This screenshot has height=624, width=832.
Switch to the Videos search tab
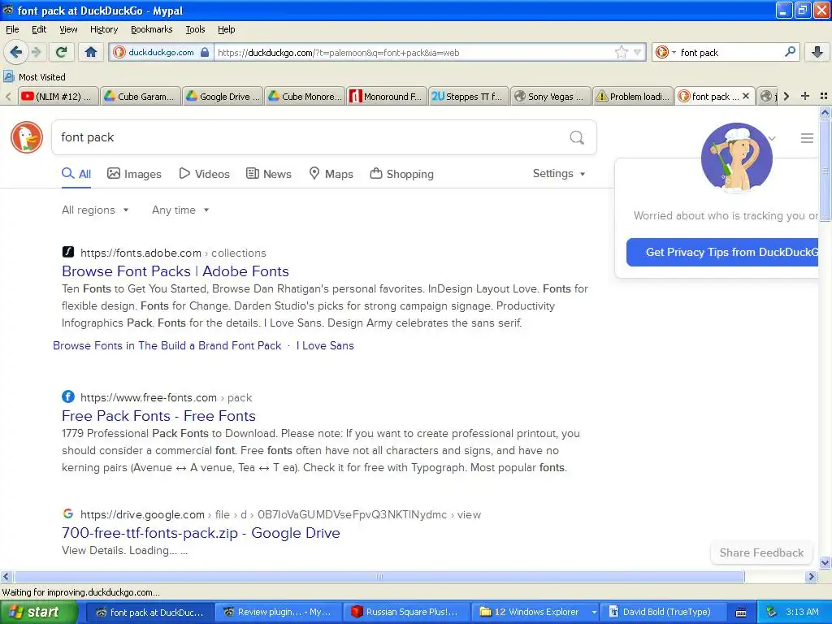tap(204, 174)
